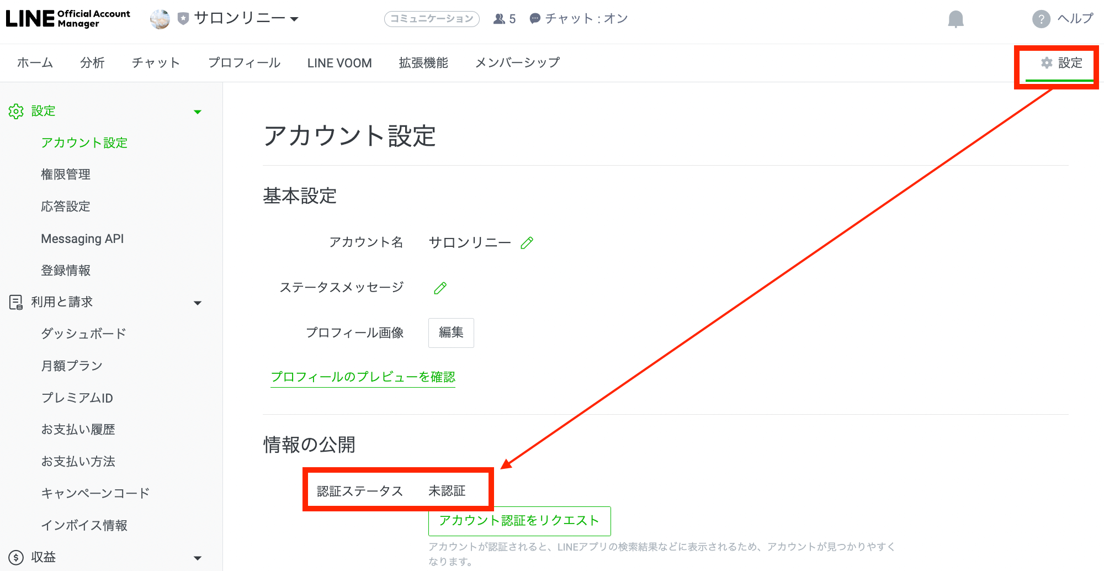Click the chat status bubble icon
The width and height of the screenshot is (1104, 571).
535,19
